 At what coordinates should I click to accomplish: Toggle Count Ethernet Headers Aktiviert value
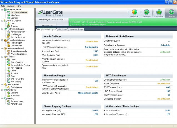(x=165, y=80)
